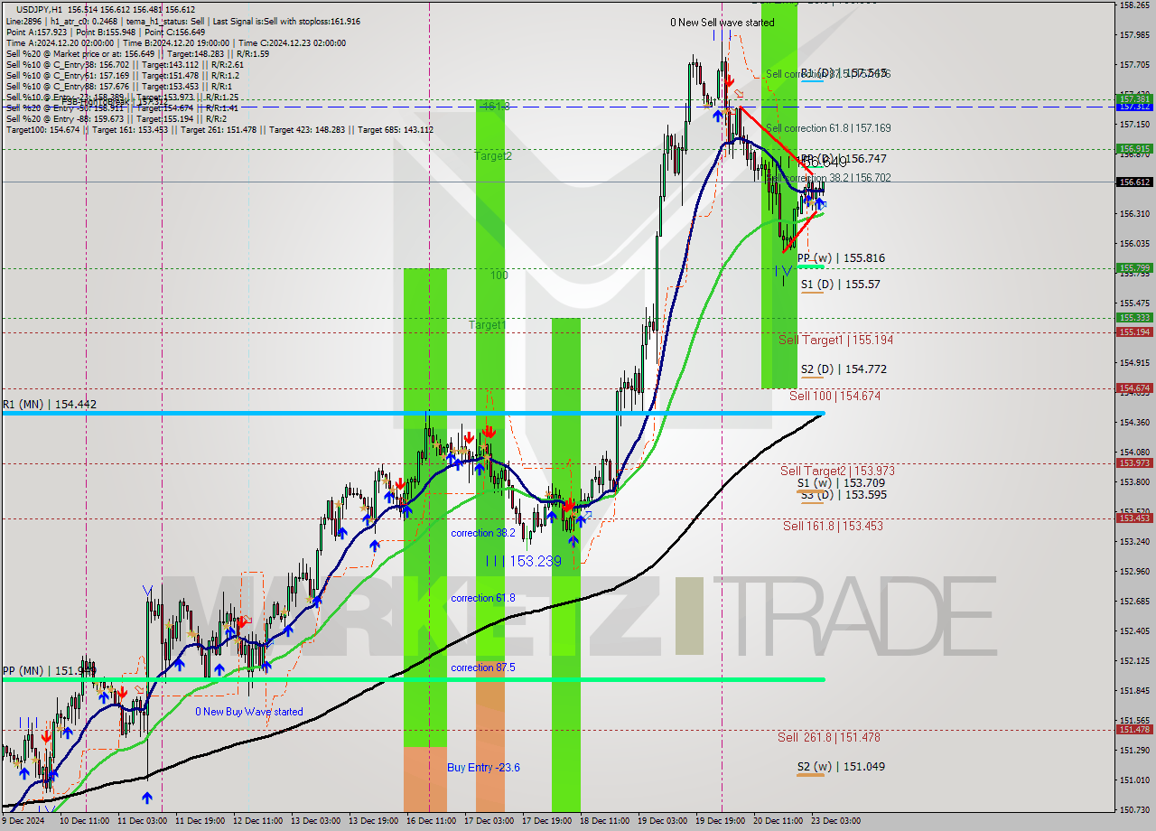Select the 'Sell 261.8 | 151.478' label

tap(828, 737)
